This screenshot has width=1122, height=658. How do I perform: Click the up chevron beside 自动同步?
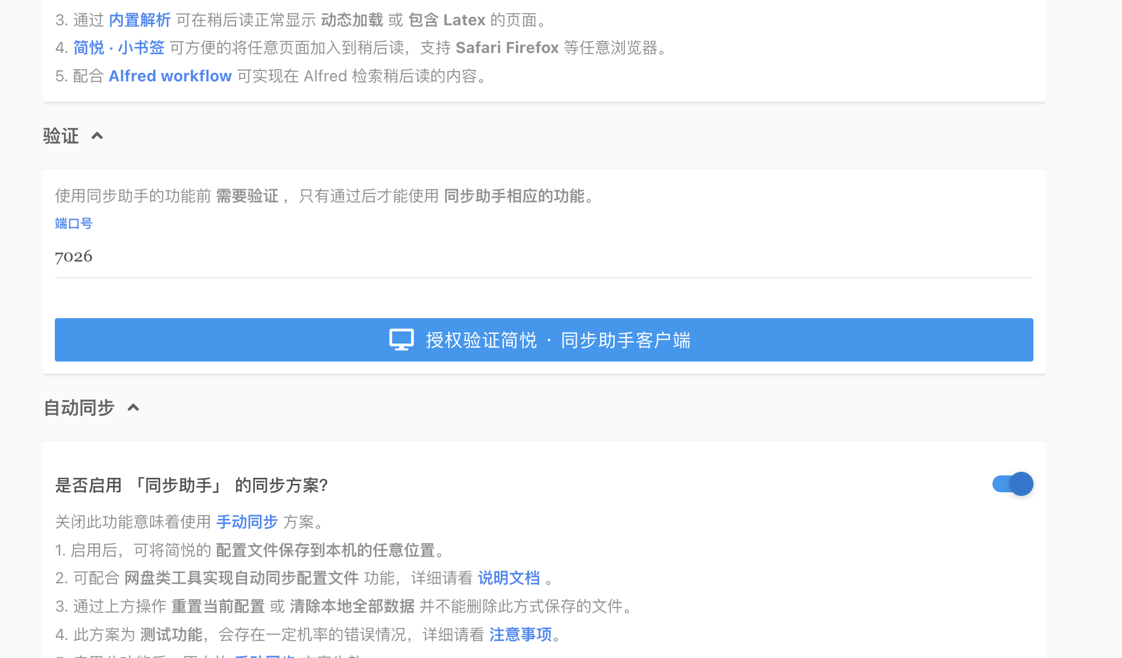[x=133, y=407]
